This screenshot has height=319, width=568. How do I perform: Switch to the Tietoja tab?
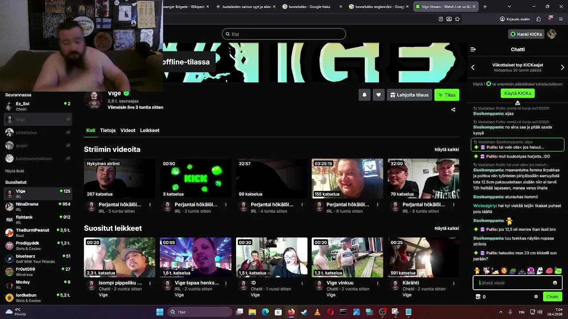click(108, 130)
